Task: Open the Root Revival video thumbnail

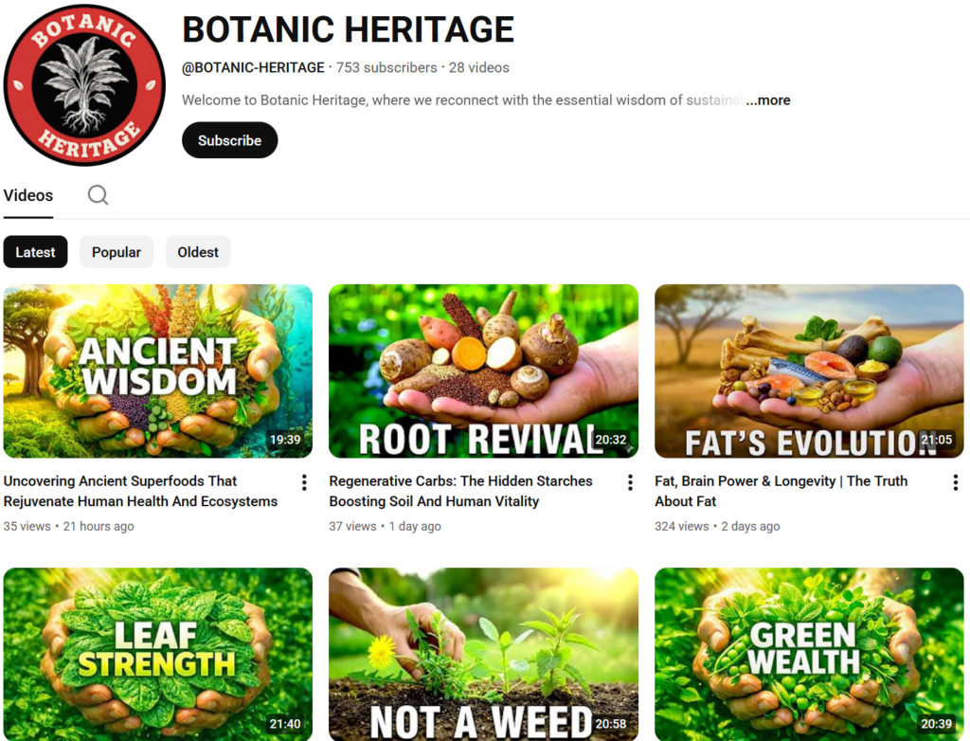Action: [x=483, y=371]
